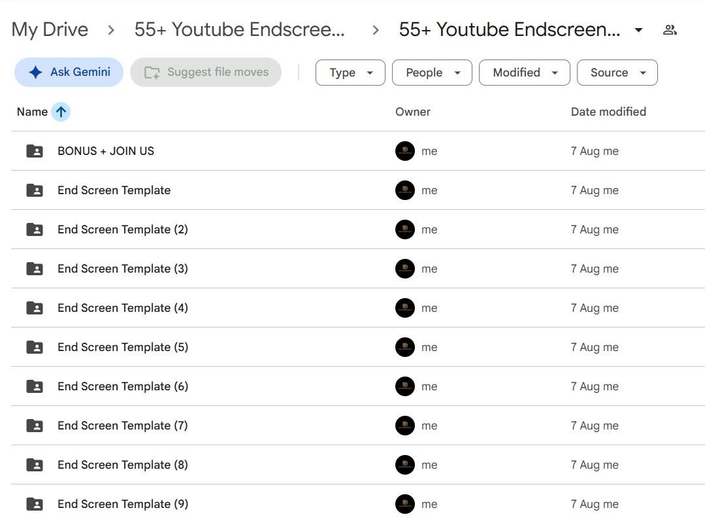Click the 7 Aug date in End Screen Template (5) row

(x=595, y=347)
